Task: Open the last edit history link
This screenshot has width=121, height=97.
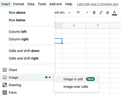Action: 98,4
